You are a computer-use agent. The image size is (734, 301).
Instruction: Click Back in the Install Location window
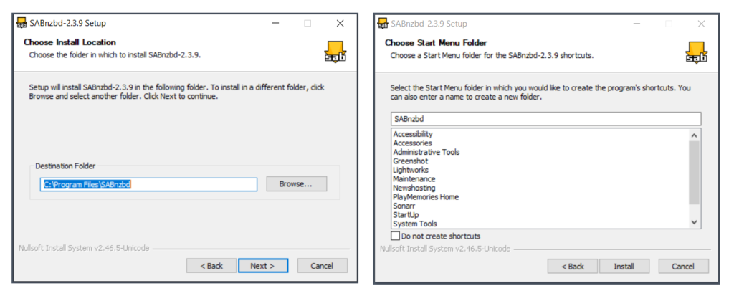[211, 266]
